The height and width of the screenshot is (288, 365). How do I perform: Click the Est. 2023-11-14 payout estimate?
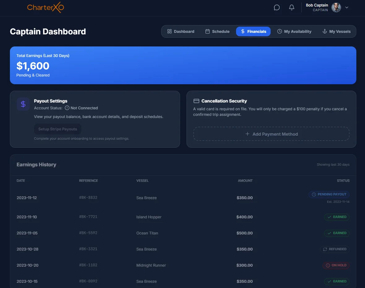[x=338, y=202]
